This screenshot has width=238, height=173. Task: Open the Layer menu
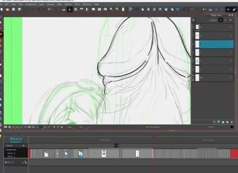click(41, 4)
